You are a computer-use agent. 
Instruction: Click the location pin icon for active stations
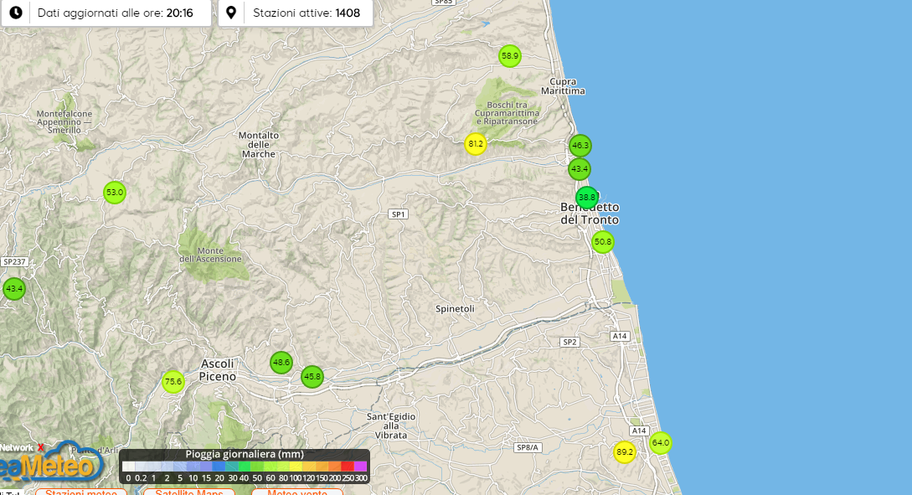point(232,13)
